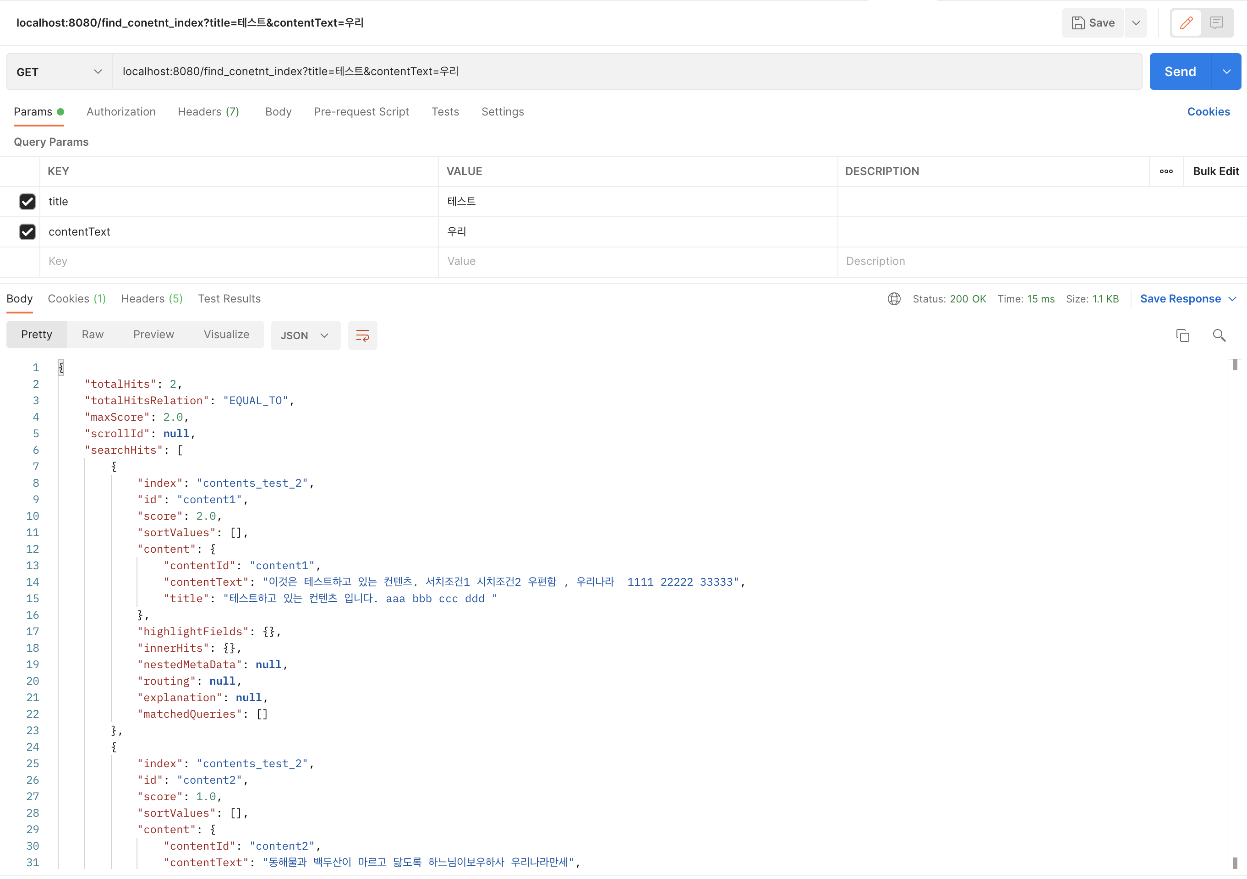
Task: Copy response using the copy icon
Action: [1182, 335]
